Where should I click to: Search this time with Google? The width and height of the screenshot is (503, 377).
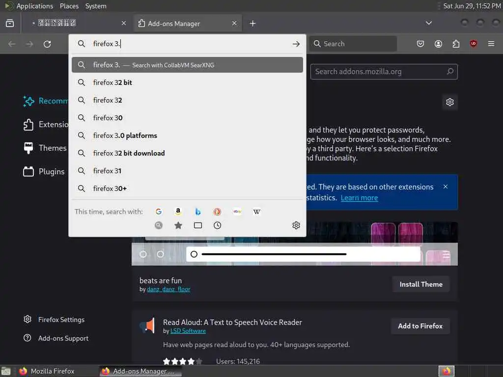(x=159, y=212)
